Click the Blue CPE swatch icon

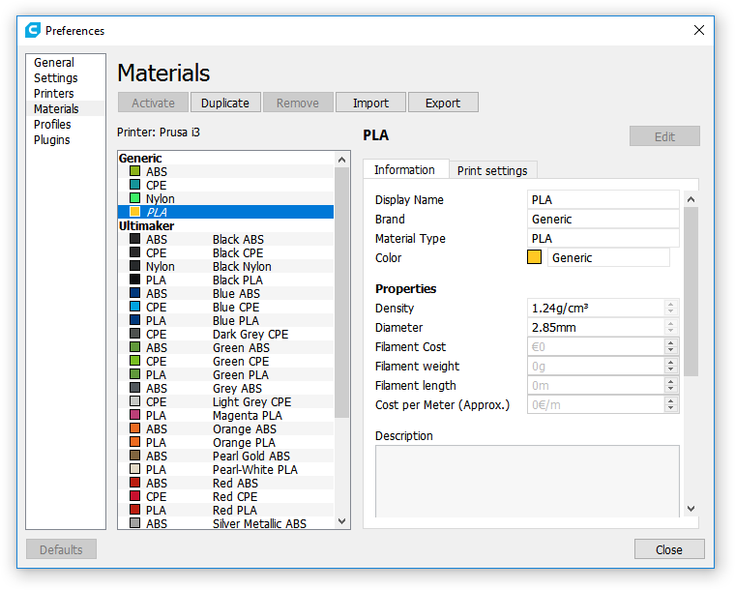tap(134, 308)
